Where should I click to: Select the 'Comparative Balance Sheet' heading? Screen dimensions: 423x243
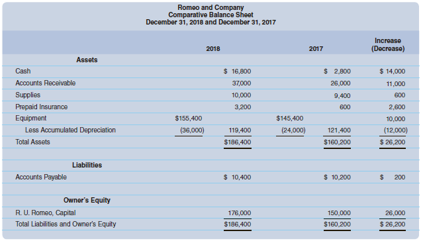pos(211,15)
